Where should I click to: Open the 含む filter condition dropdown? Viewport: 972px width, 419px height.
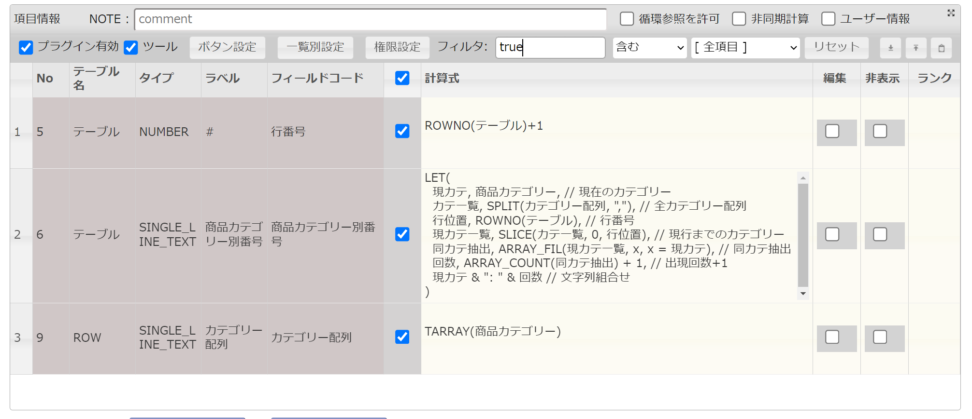point(650,48)
